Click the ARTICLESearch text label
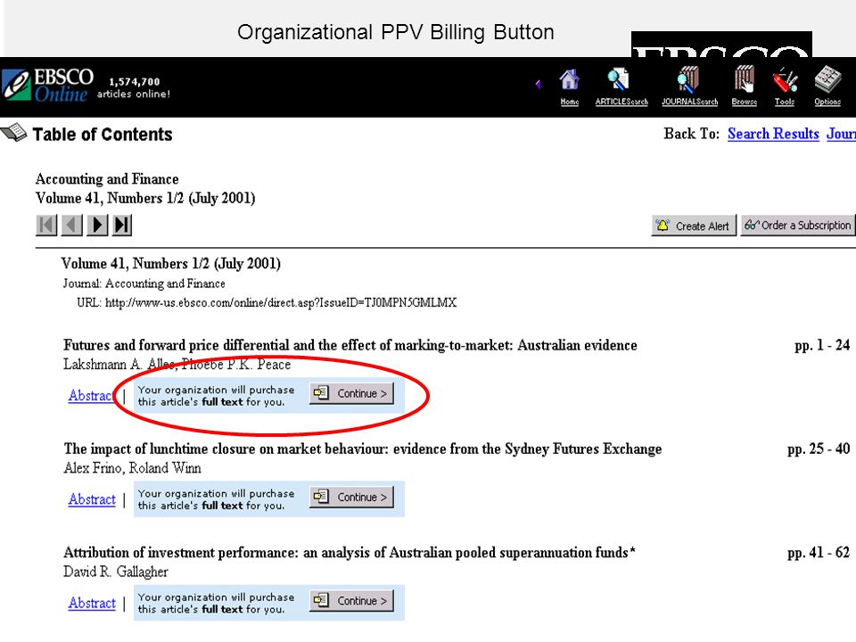 (621, 102)
